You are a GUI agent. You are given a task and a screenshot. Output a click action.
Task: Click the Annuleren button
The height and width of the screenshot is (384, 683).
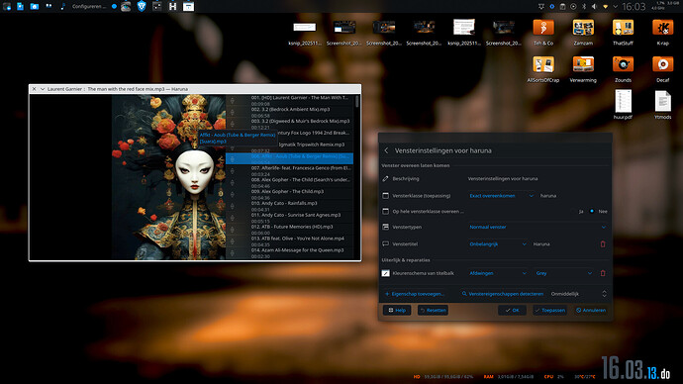pyautogui.click(x=591, y=310)
